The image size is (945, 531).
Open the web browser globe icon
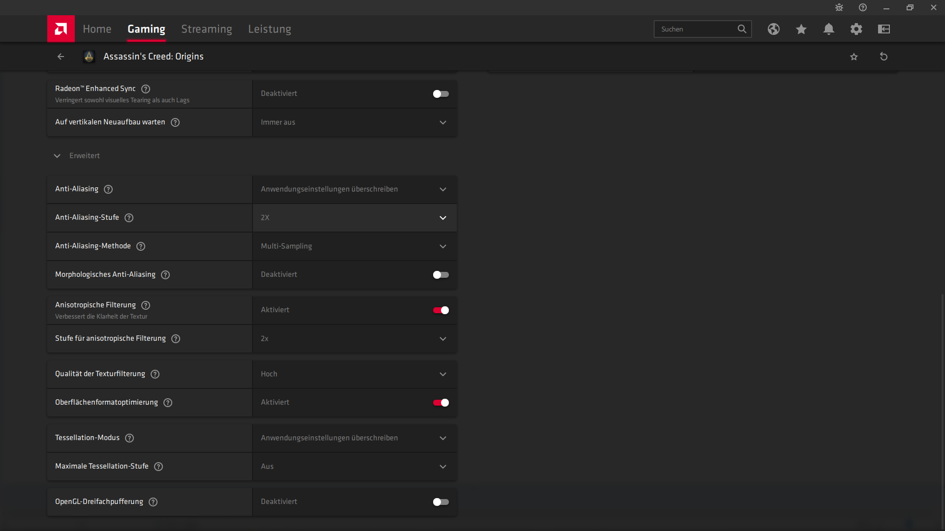point(773,29)
